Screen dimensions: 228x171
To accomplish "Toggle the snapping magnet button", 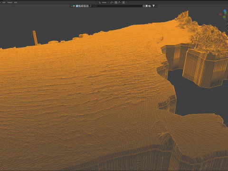I will pos(116,2).
